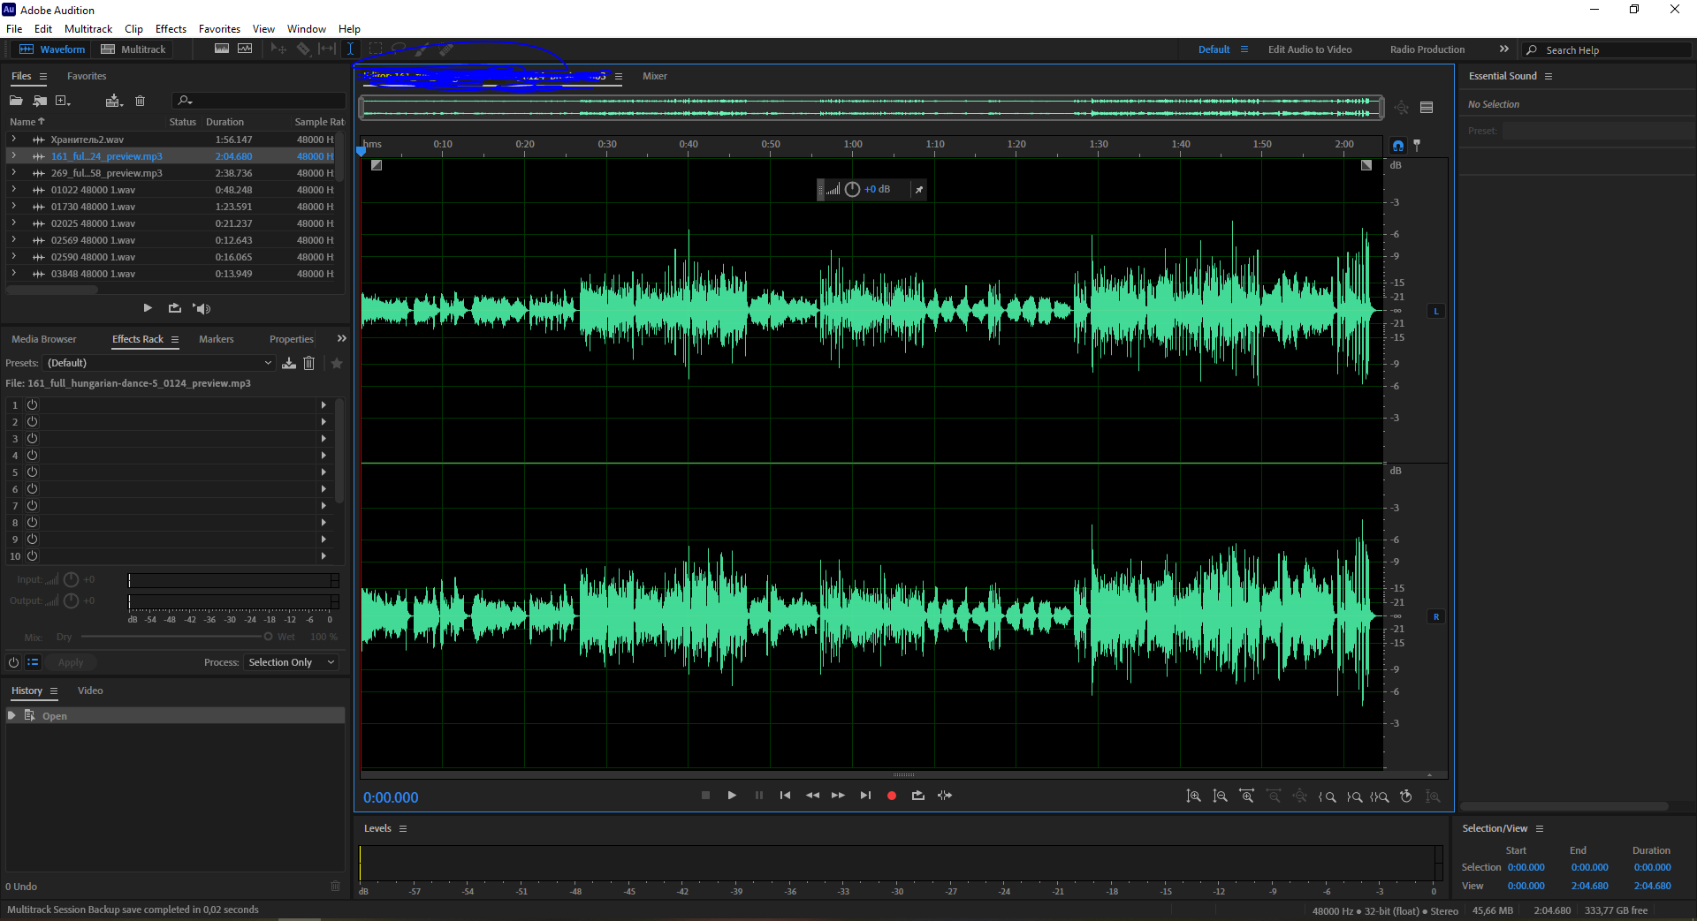Delete effects preset with trash icon
This screenshot has width=1697, height=921.
click(308, 363)
